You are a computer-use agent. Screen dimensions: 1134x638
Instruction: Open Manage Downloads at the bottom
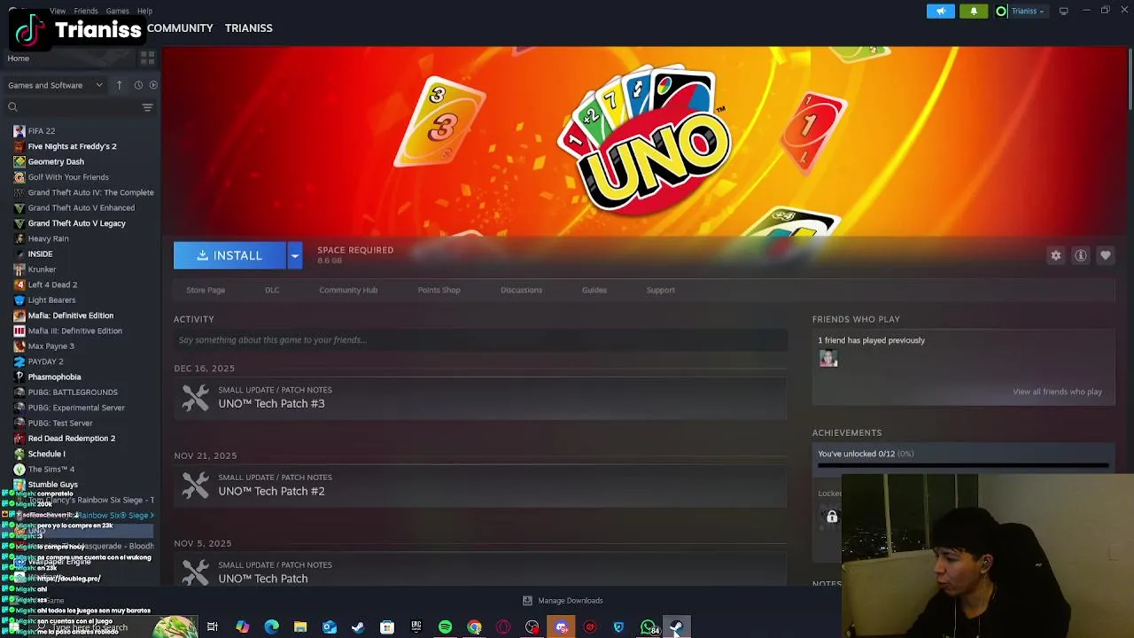[563, 601]
